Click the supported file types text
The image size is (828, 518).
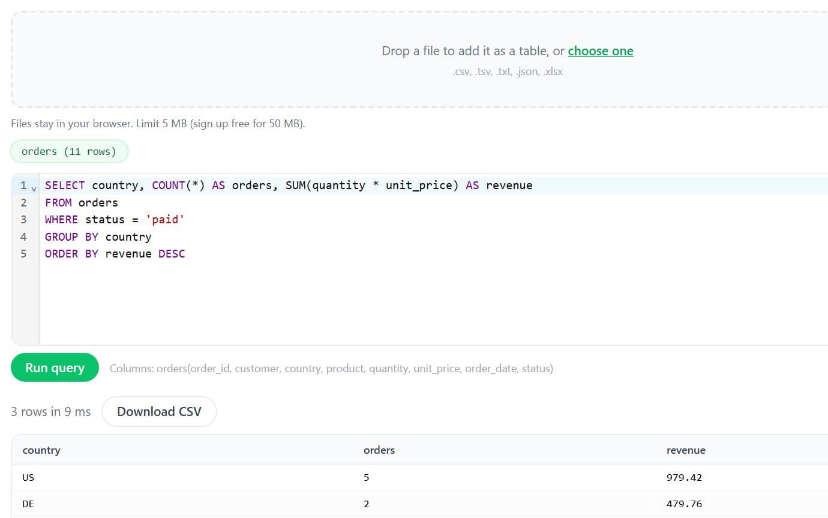(508, 71)
